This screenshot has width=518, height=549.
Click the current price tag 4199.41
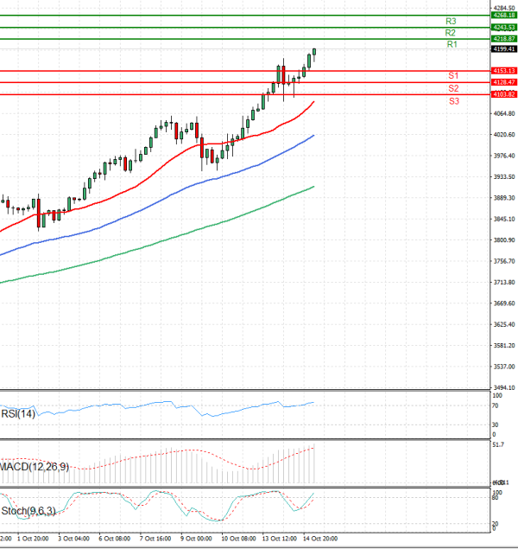tap(503, 49)
